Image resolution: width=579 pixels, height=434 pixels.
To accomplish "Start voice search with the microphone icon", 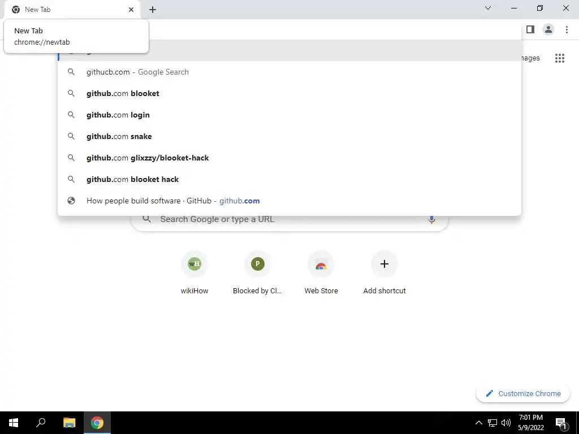I will tap(431, 219).
